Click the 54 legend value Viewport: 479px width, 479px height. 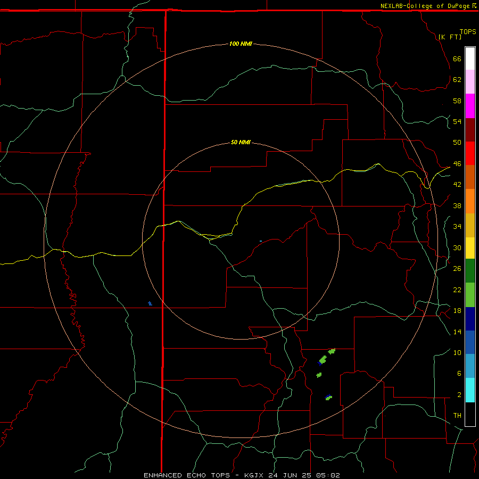tap(457, 121)
